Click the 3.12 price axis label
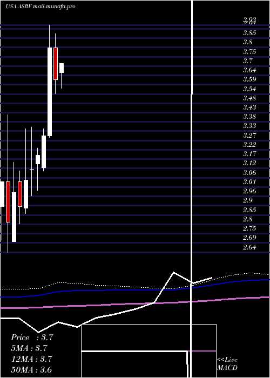 pyautogui.click(x=249, y=163)
